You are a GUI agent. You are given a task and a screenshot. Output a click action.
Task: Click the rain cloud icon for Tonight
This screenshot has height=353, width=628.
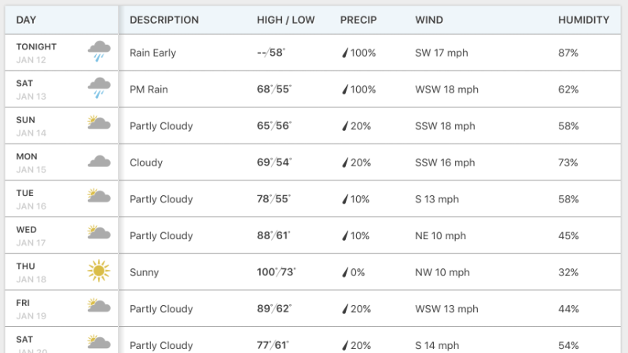99,51
